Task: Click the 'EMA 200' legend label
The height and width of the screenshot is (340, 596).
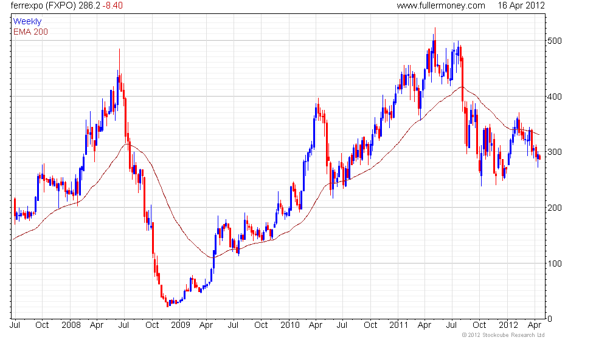Action: coord(31,32)
